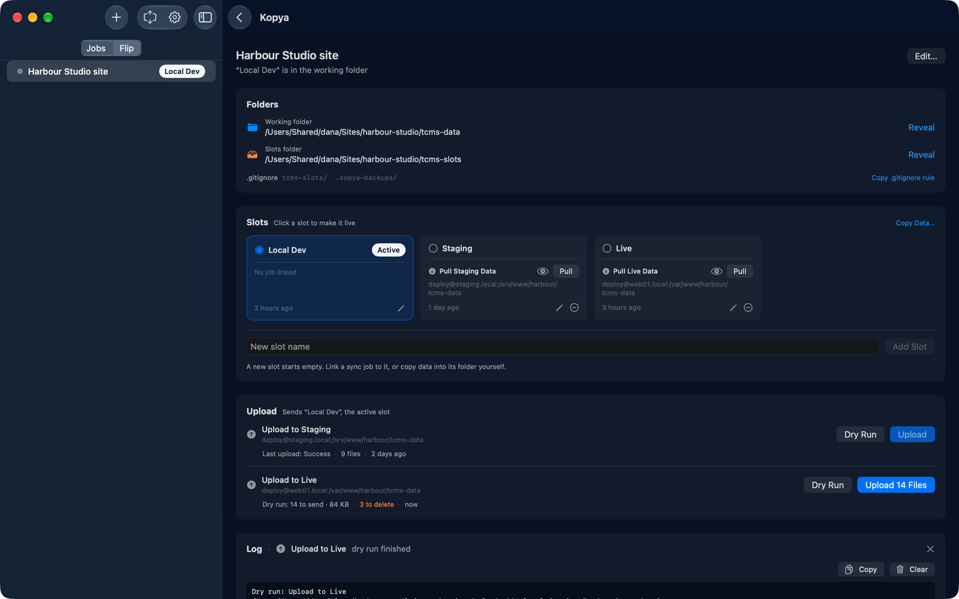
Task: Click the Upload to Staging arrow icon
Action: click(x=251, y=434)
